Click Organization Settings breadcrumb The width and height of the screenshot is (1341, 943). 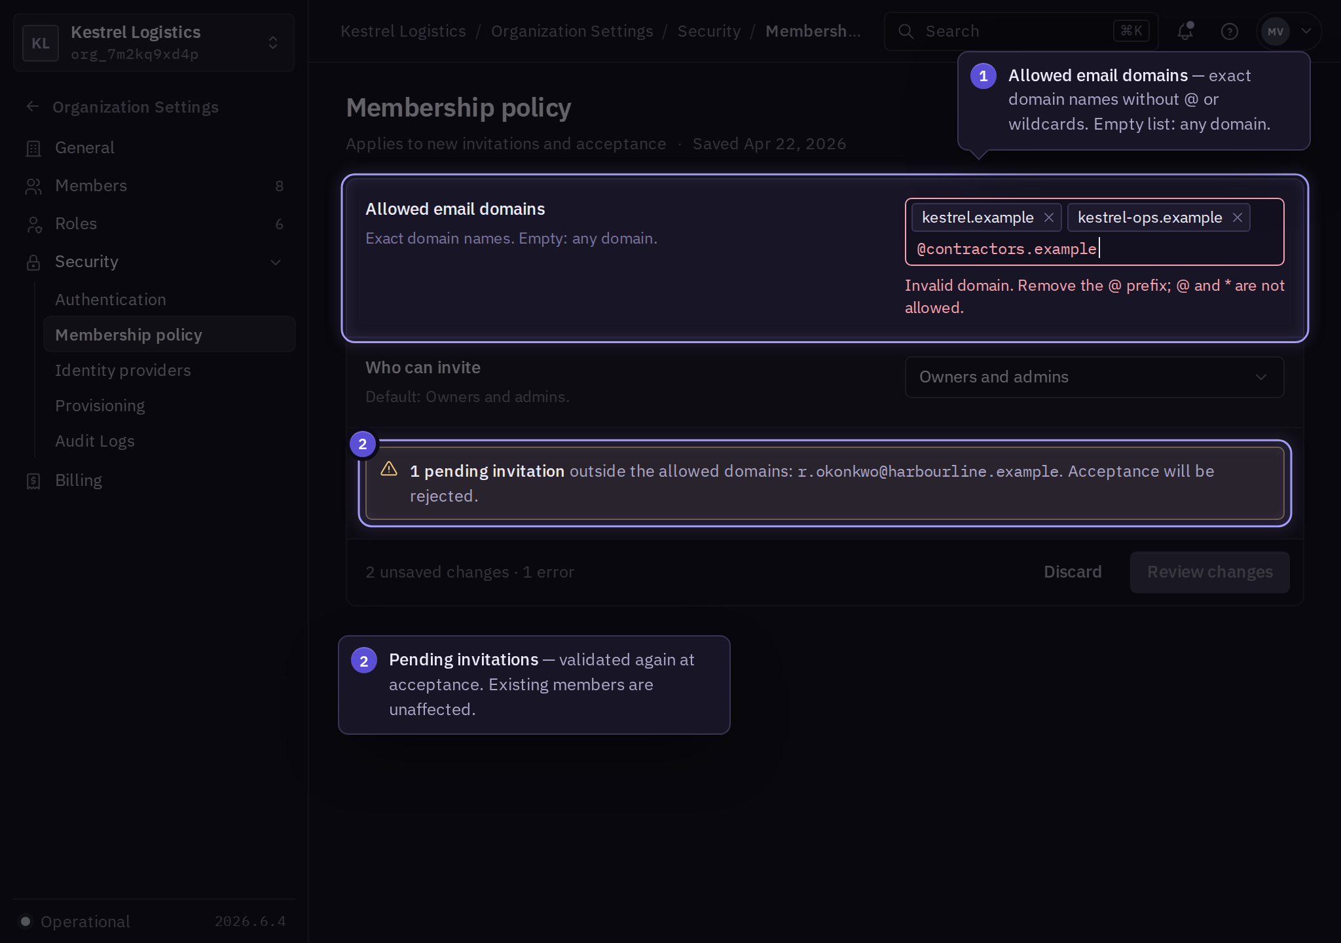click(x=572, y=31)
